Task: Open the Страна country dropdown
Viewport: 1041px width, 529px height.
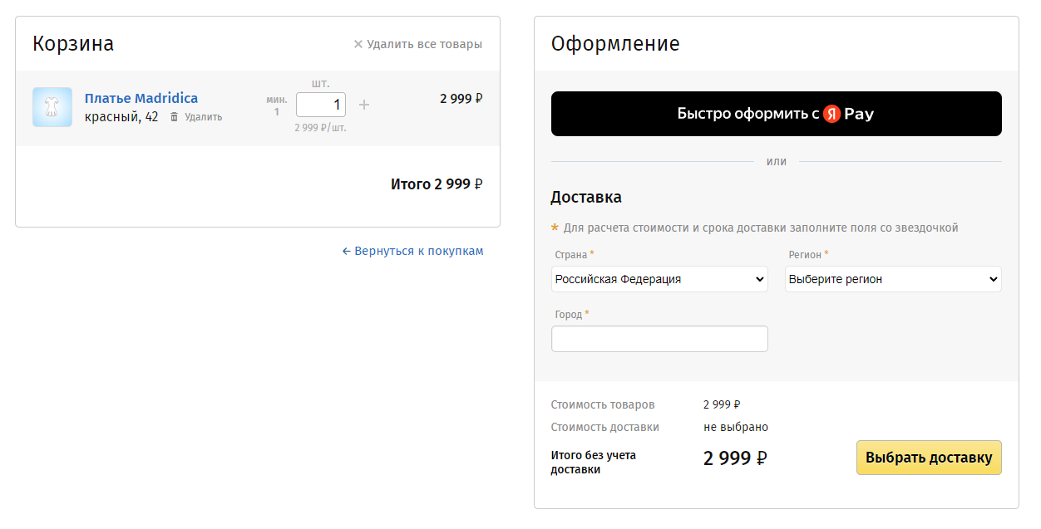Action: click(x=659, y=279)
